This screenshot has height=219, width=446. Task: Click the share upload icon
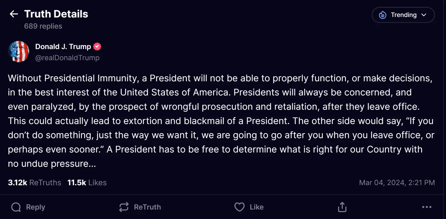click(342, 207)
